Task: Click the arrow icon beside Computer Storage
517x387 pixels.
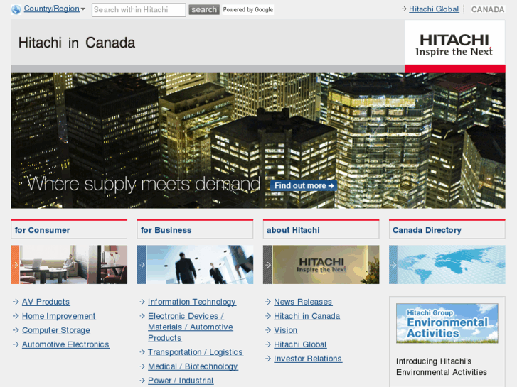Action: point(16,329)
